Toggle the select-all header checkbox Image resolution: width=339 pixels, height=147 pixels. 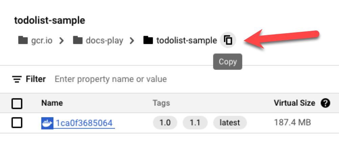tap(17, 103)
